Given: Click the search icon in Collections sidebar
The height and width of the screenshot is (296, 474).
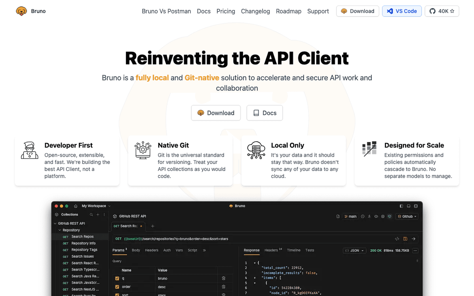Looking at the screenshot, I should tap(91, 215).
